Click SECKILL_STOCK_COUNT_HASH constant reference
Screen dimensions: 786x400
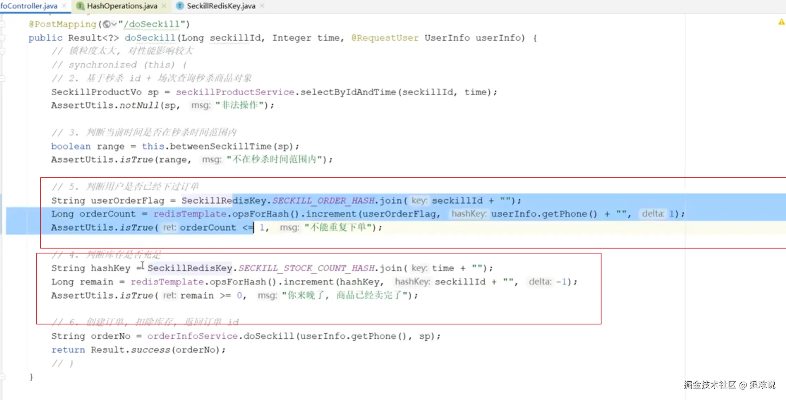(x=306, y=268)
